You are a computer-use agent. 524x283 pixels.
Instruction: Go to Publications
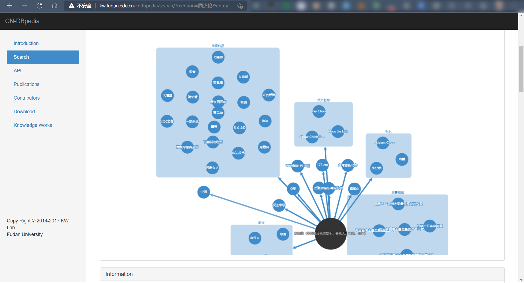pos(26,84)
